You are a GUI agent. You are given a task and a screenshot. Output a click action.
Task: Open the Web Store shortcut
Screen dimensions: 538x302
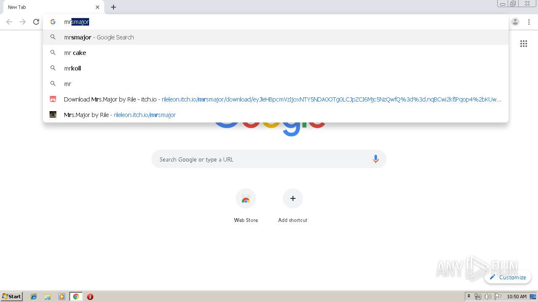click(x=246, y=199)
